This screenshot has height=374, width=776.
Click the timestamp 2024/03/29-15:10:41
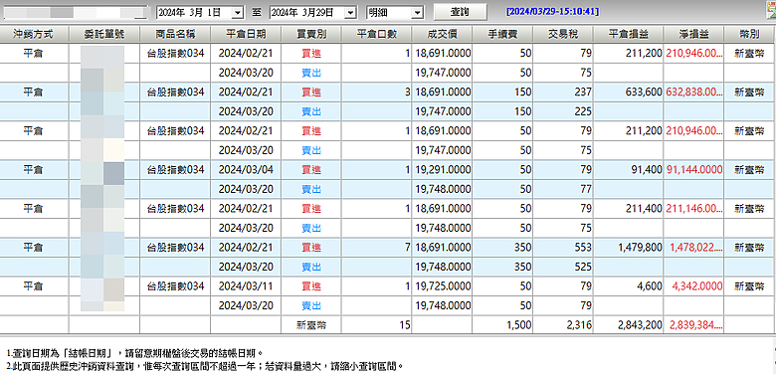click(553, 11)
